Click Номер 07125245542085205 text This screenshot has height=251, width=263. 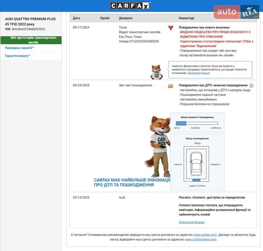[x=139, y=41]
